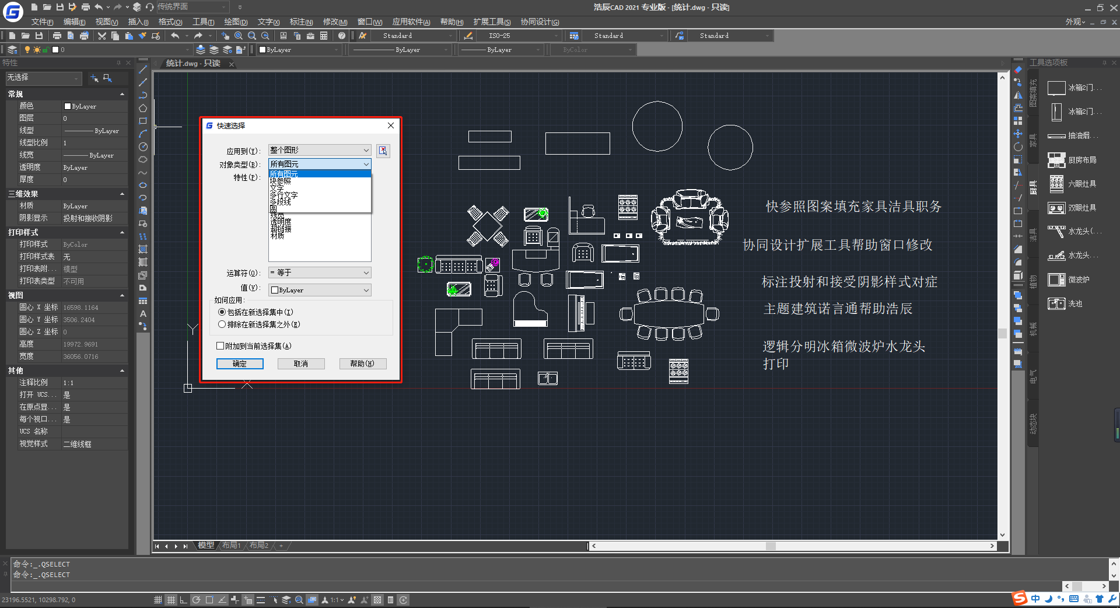This screenshot has height=608, width=1120.
Task: Click the 冰箱2门 block icon at top of palette
Action: tap(1056, 88)
